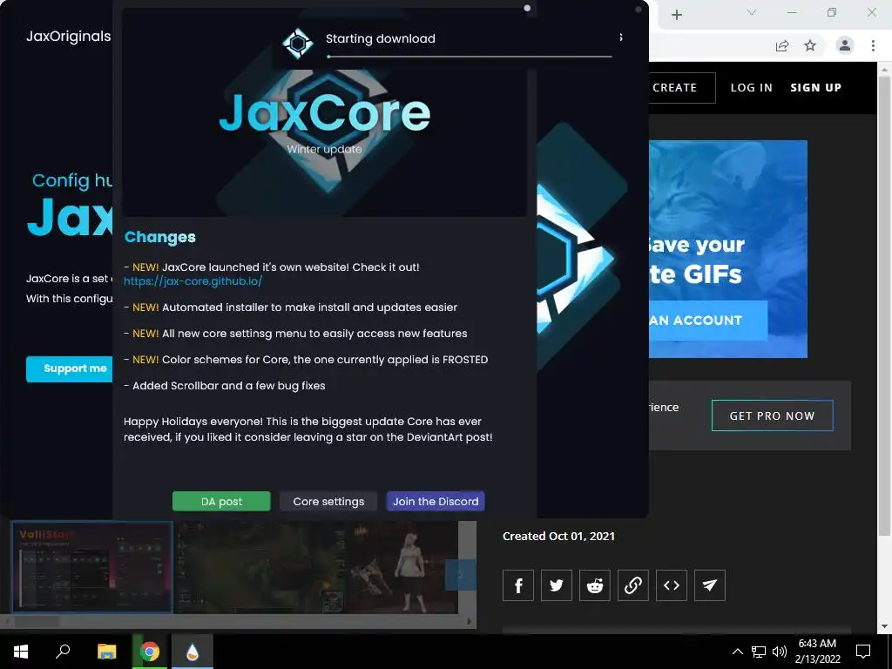This screenshot has width=892, height=669.
Task: Click the network tray icon
Action: tap(759, 652)
